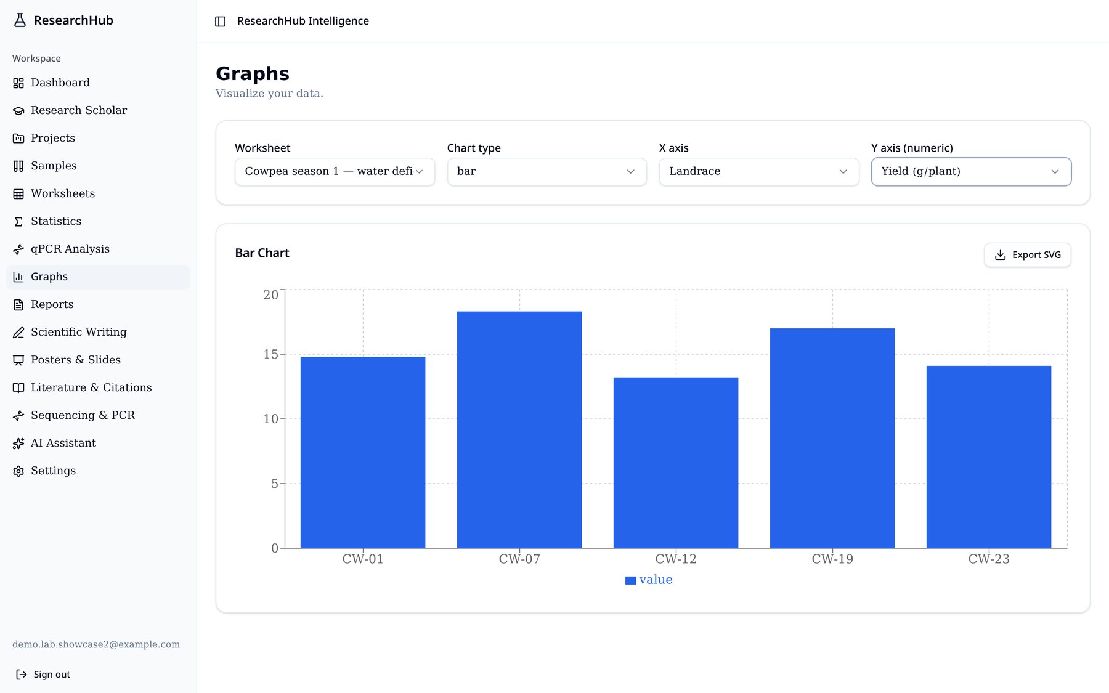Open the Projects page
1109x693 pixels.
[x=98, y=139]
